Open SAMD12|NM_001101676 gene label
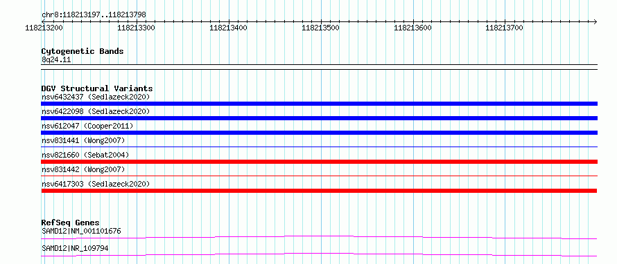 (x=81, y=231)
